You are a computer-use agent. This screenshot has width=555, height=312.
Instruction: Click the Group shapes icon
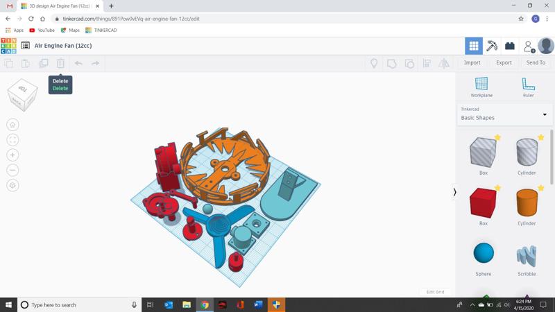(391, 63)
